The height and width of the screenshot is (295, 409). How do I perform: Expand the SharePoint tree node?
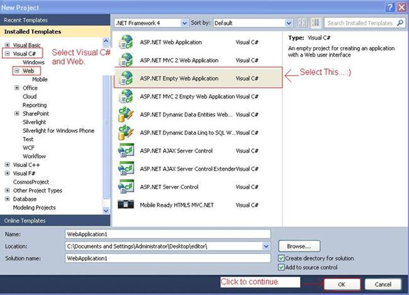17,114
